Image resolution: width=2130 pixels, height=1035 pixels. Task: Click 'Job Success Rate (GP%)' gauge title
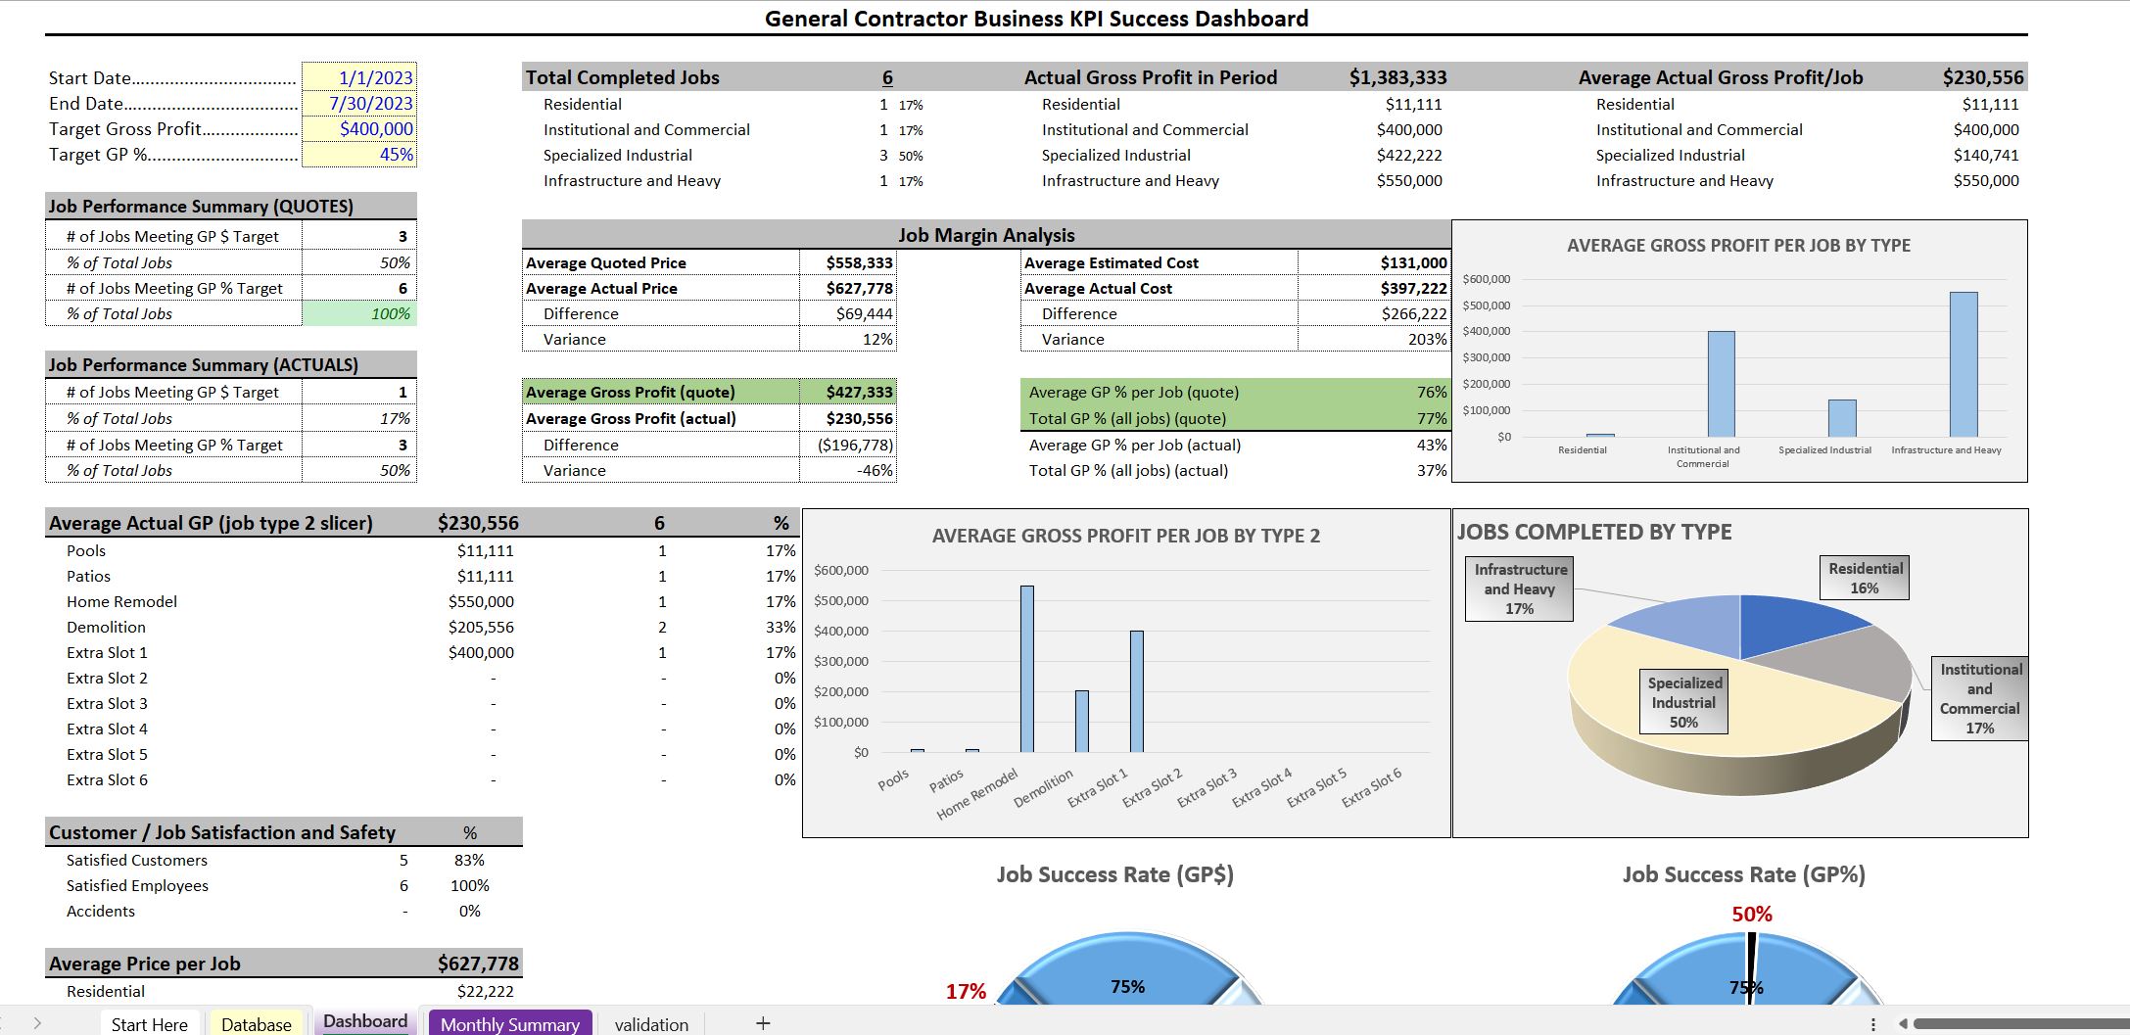click(1743, 874)
